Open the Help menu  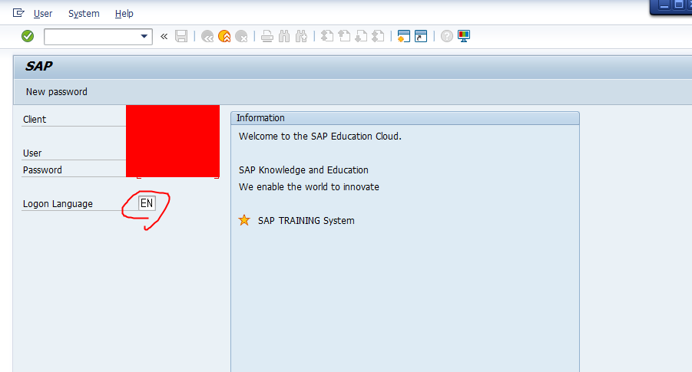click(124, 14)
